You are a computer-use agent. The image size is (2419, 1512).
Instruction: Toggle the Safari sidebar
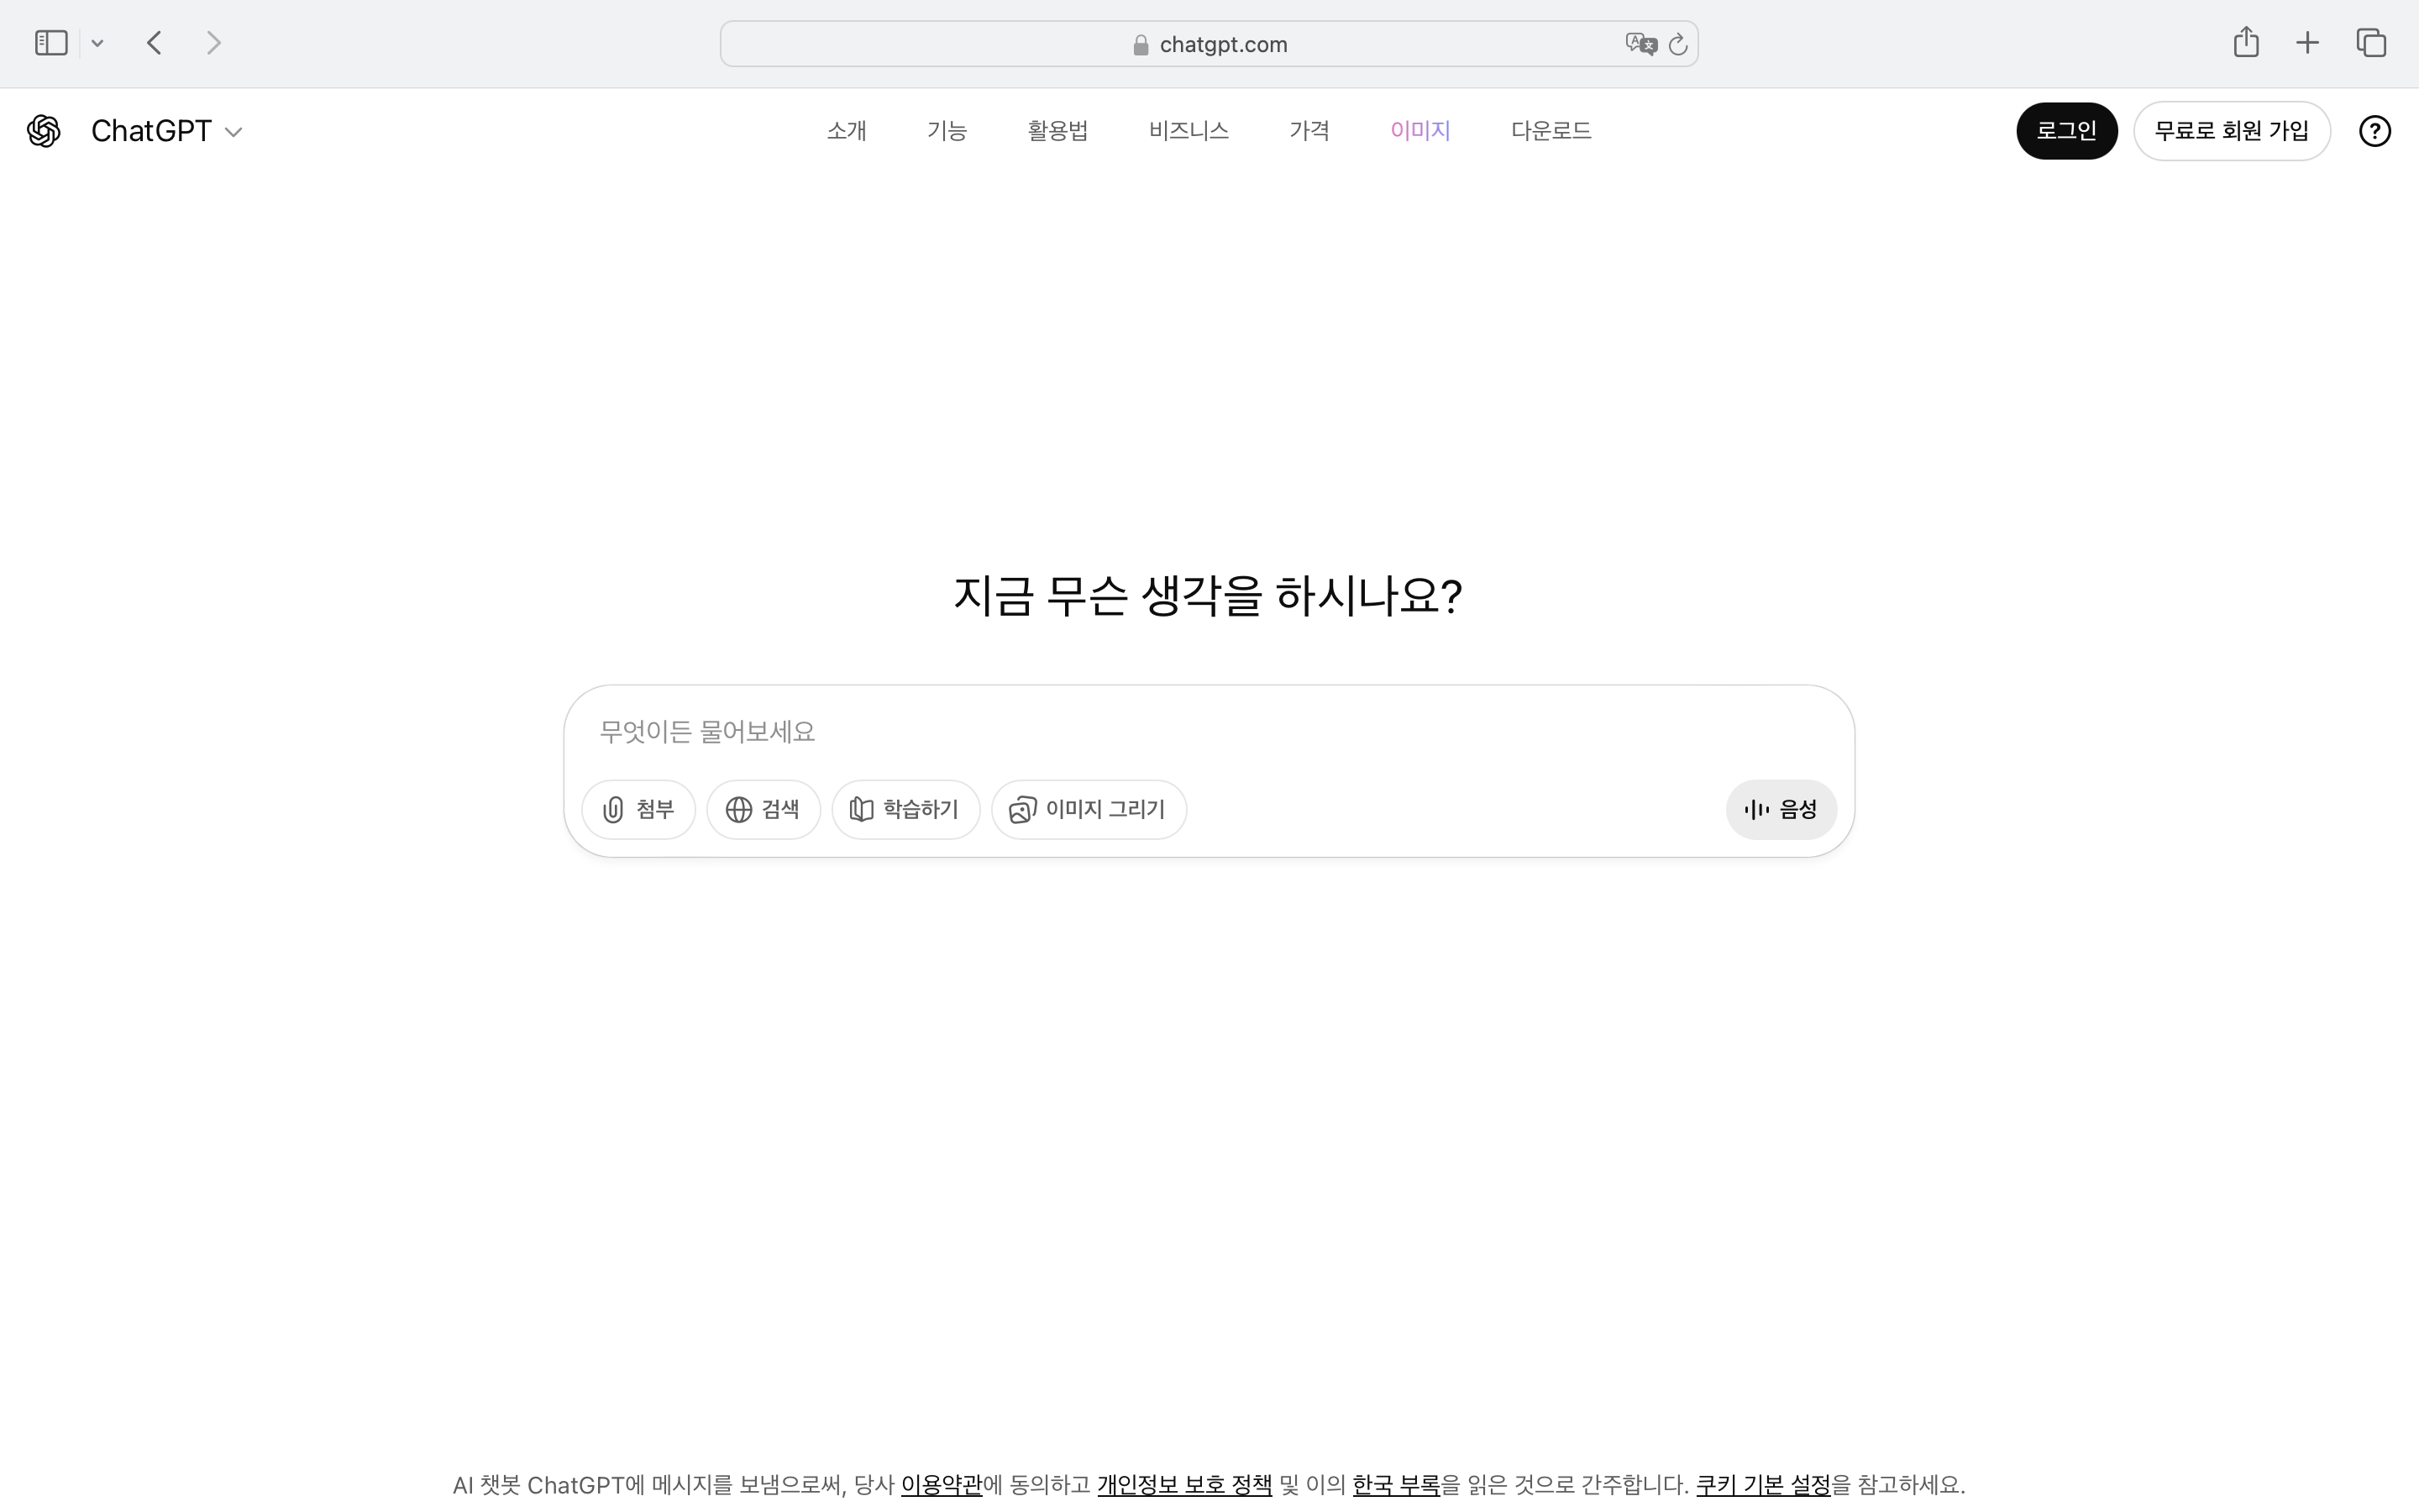click(51, 43)
